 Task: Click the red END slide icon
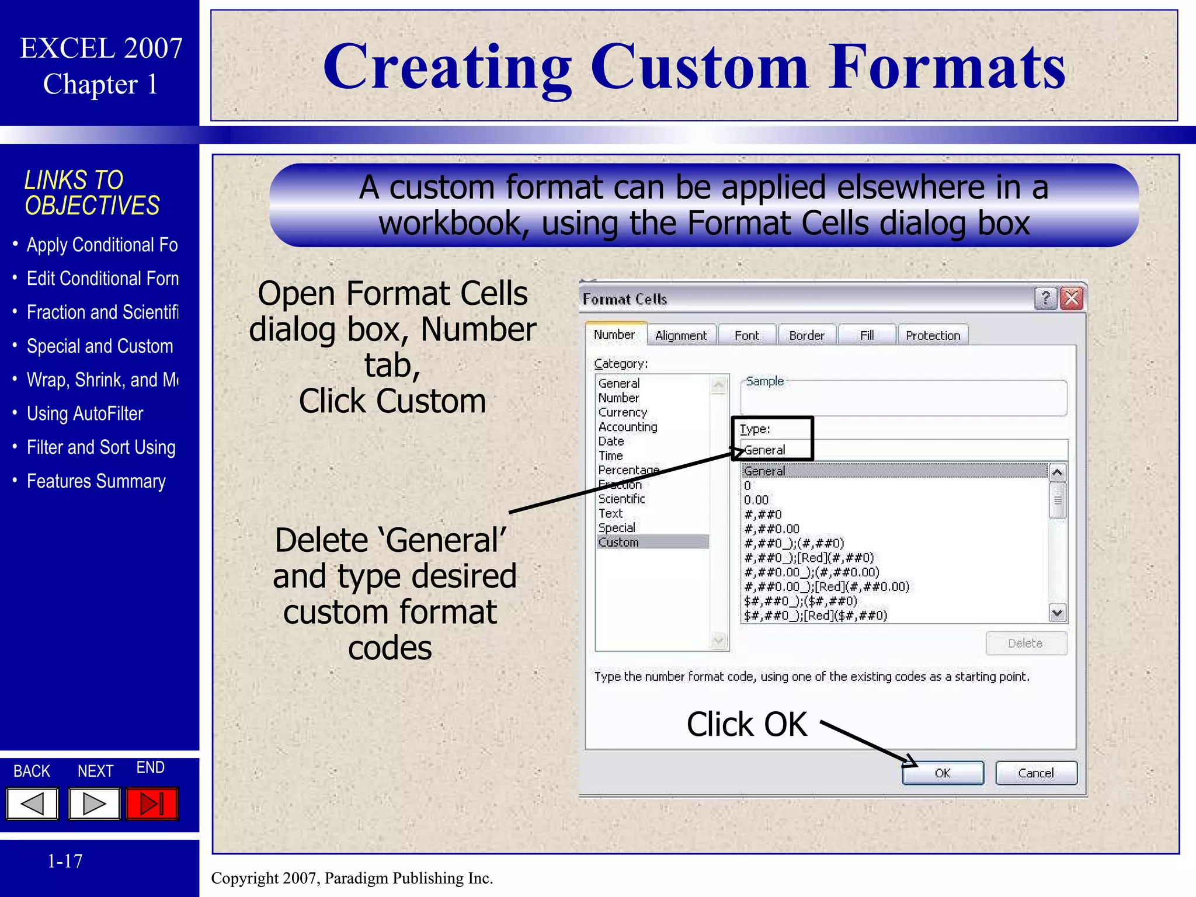pos(152,804)
